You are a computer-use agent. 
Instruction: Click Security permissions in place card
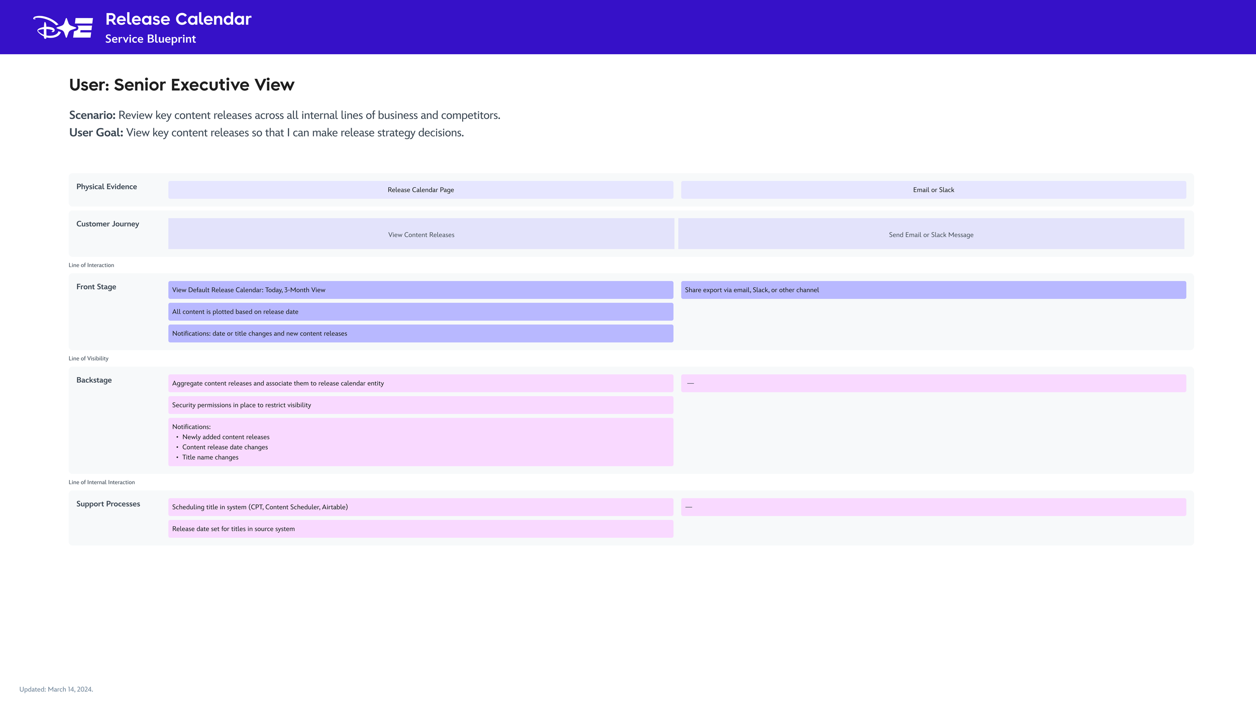[x=421, y=405]
